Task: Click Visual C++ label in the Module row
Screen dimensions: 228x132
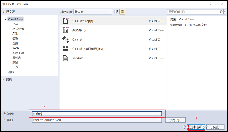Action: 156,58
